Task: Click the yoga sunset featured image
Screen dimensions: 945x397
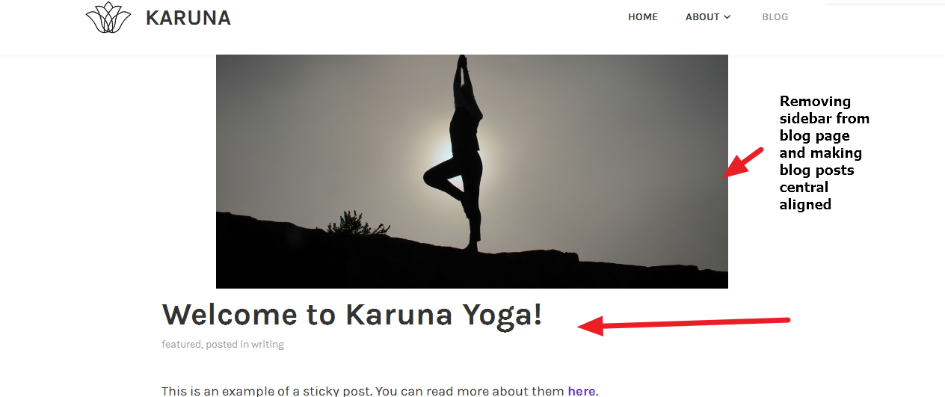Action: coord(472,171)
